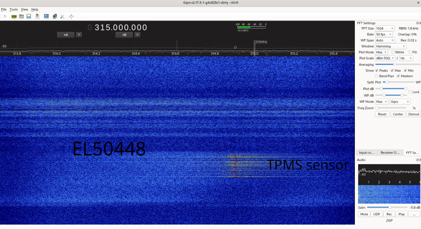Adjust the audio Gain slider
Screen dimensions: 421x229
tap(387, 207)
